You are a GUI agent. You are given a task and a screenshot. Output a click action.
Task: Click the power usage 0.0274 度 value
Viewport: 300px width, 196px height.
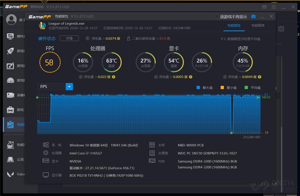(x=113, y=38)
